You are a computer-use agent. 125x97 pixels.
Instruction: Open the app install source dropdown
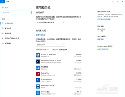click(50, 22)
